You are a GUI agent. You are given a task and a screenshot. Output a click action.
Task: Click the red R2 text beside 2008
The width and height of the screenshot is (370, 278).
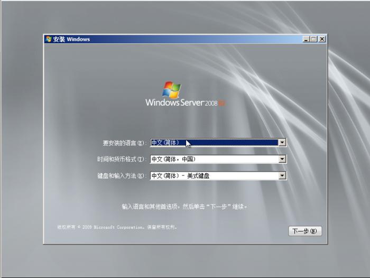coord(222,103)
